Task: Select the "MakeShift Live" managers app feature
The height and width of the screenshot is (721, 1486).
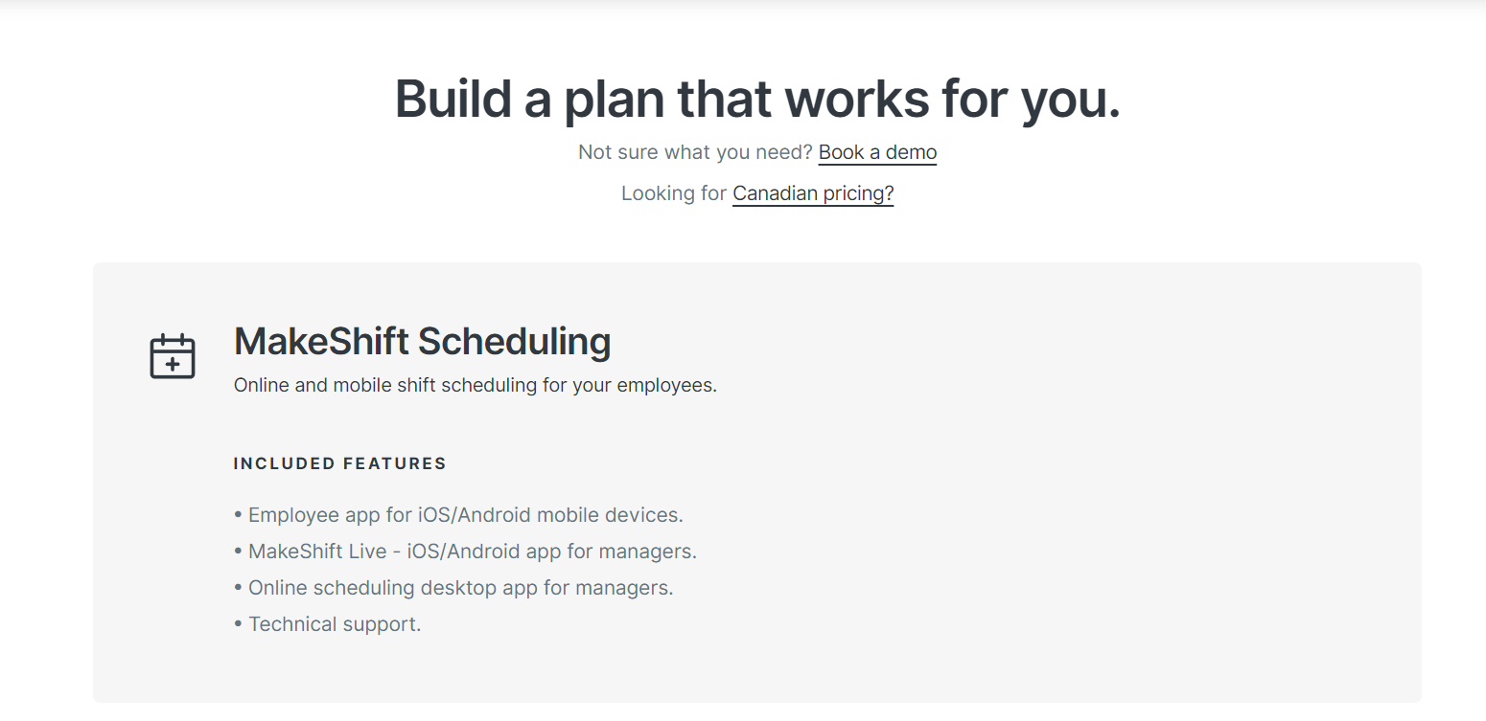Action: tap(473, 551)
